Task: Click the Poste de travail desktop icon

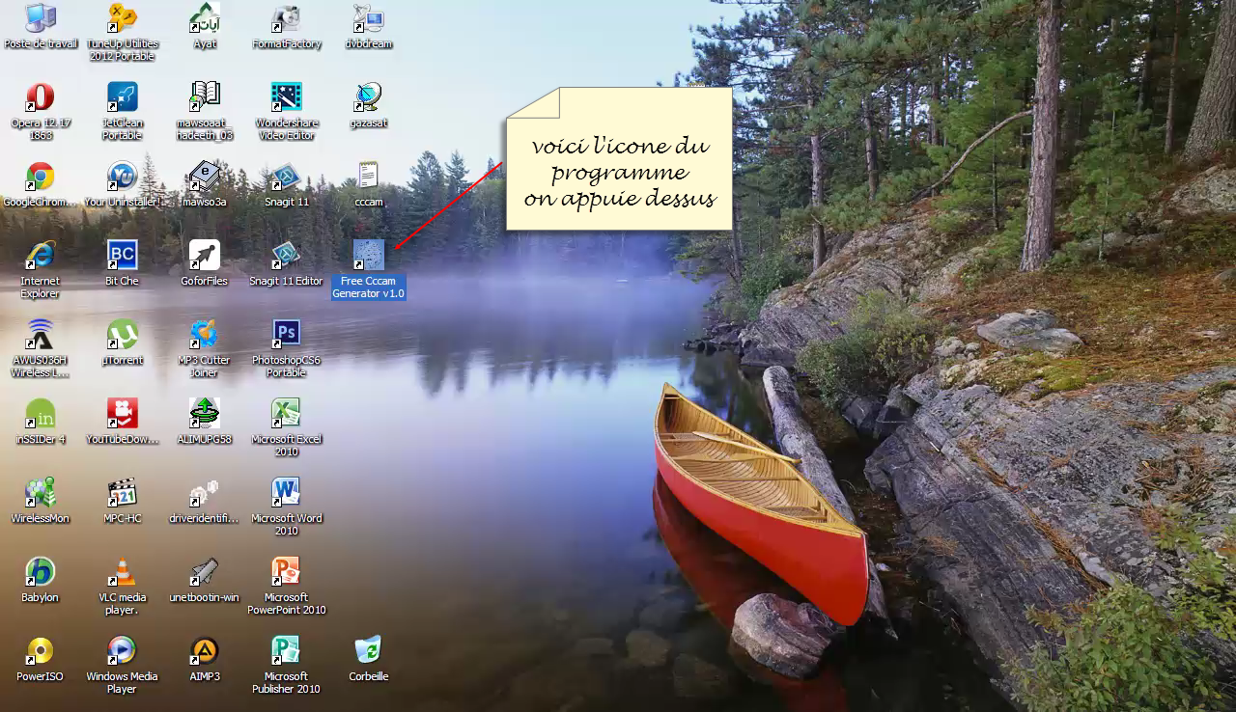Action: click(x=40, y=19)
